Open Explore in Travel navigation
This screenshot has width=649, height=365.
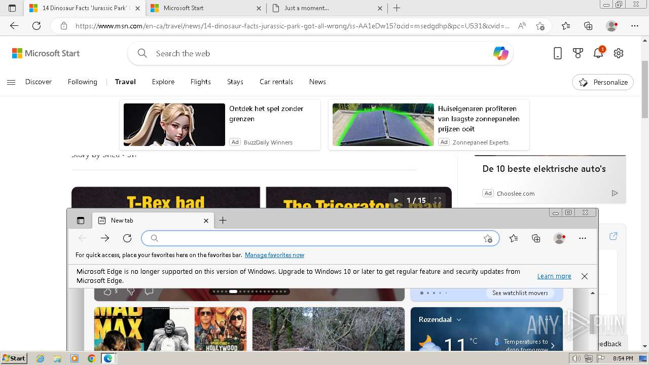pyautogui.click(x=163, y=82)
